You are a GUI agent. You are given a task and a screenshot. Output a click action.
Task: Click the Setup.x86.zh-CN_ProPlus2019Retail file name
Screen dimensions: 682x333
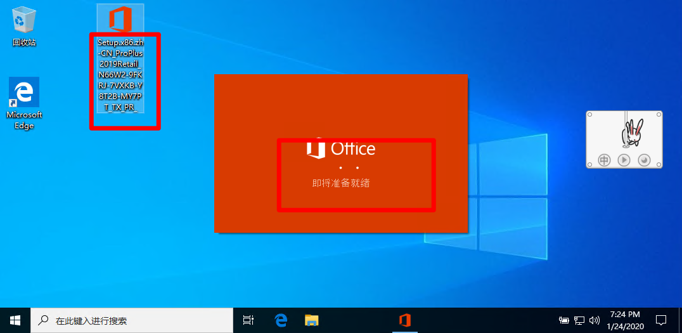tap(120, 75)
